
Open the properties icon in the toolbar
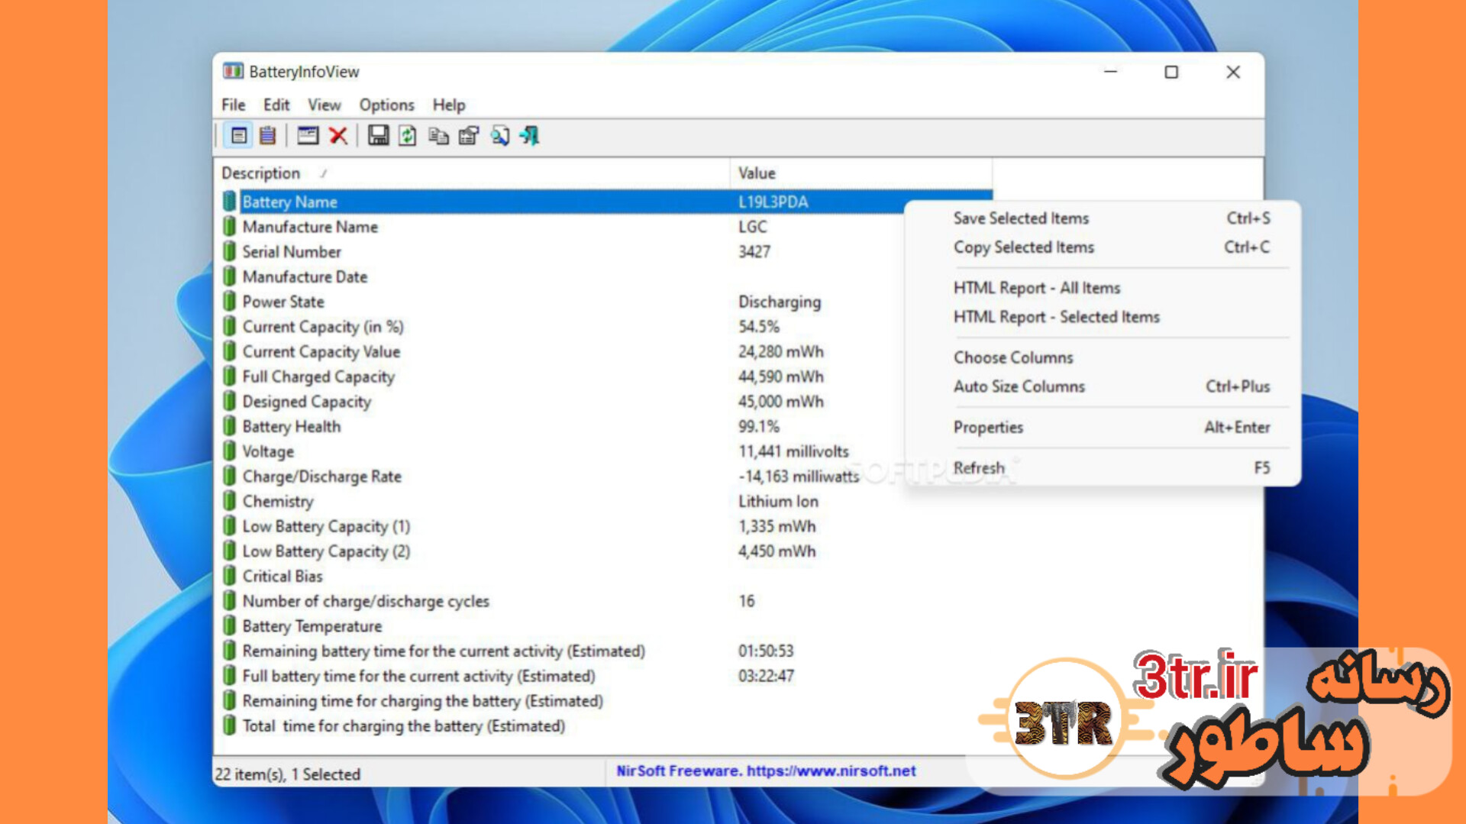coord(469,136)
